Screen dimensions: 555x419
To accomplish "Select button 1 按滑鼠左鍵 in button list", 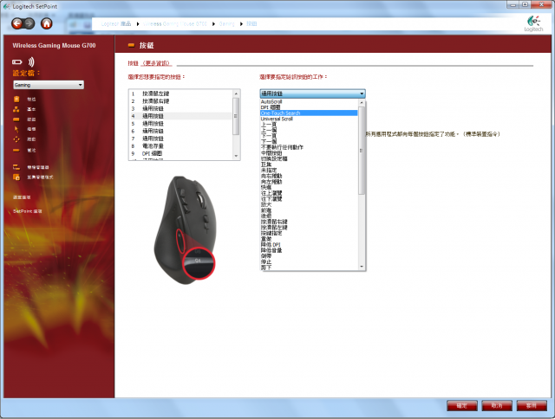I will (x=180, y=93).
